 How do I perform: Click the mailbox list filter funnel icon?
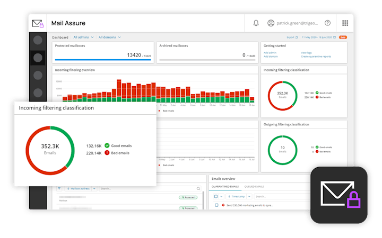coord(59,188)
